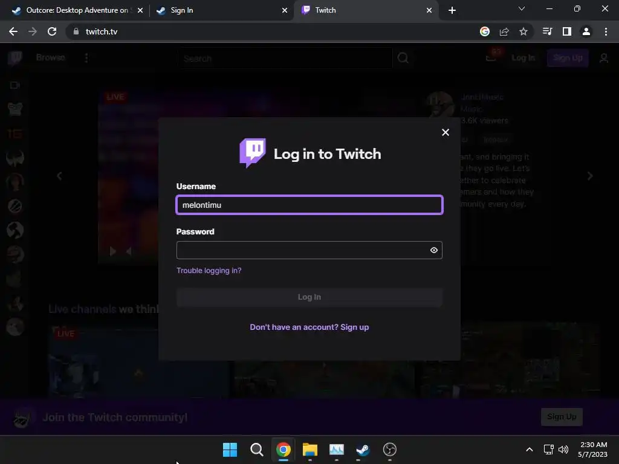Close the Log in to Twitch dialog

446,132
